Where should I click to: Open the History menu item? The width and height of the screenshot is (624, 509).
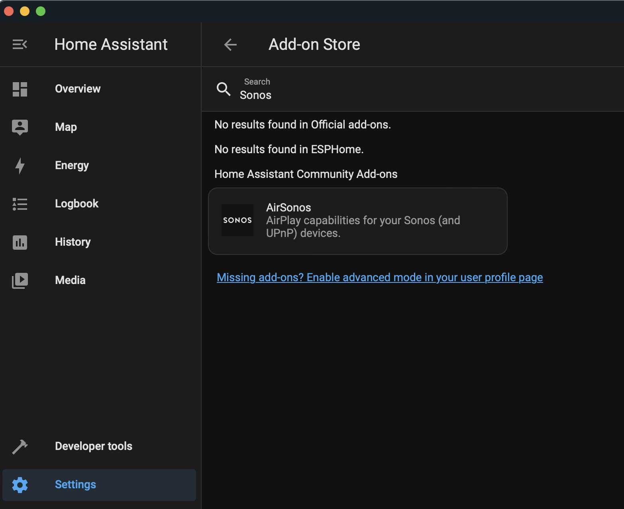[x=99, y=242]
